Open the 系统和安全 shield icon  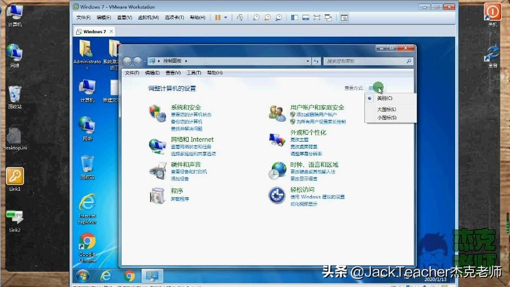(x=158, y=113)
